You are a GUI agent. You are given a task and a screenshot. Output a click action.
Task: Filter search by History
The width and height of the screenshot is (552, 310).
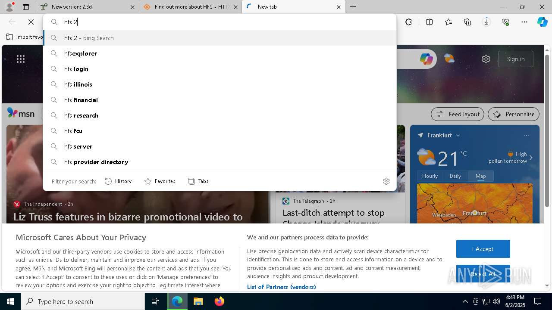coord(118,181)
